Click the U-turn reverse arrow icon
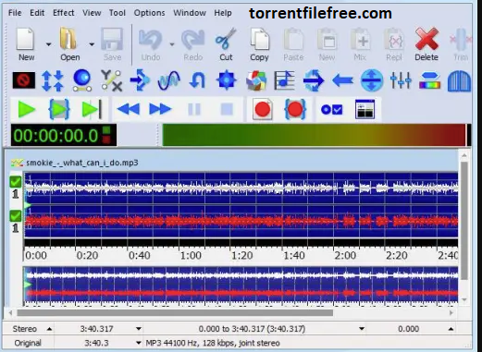 pyautogui.click(x=197, y=80)
